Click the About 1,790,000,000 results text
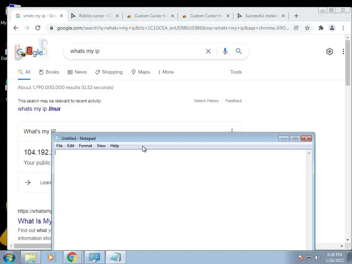Viewport: 352px width, 264px height. click(66, 87)
